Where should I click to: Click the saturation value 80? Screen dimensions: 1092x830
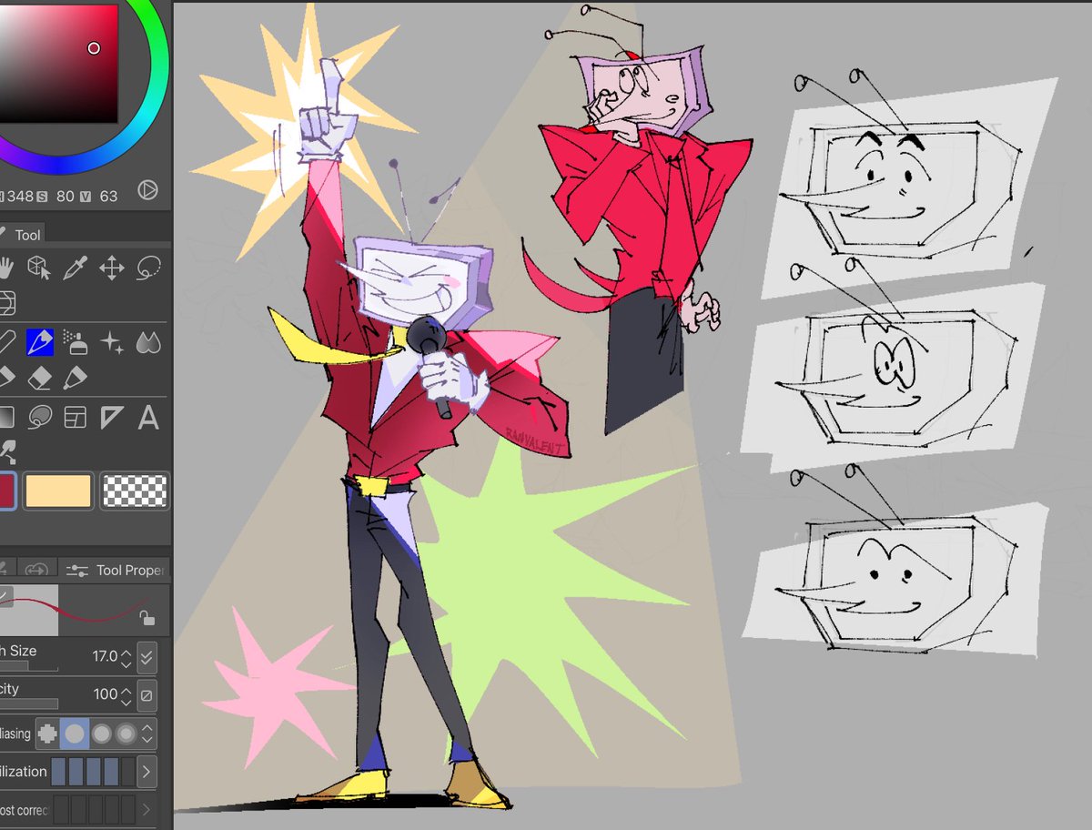pyautogui.click(x=66, y=196)
